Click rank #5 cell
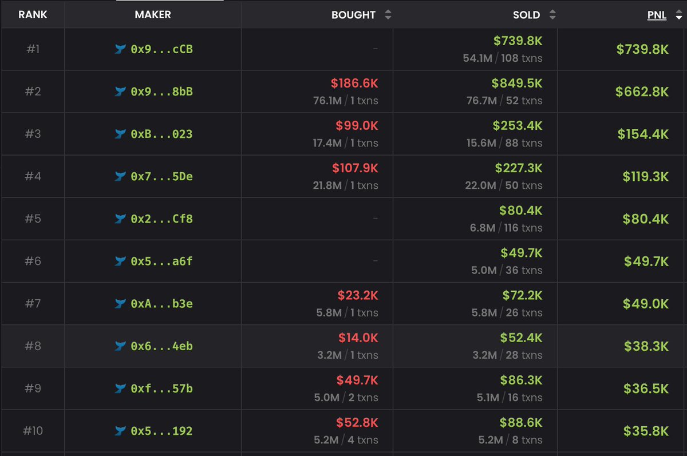The height and width of the screenshot is (456, 687). [33, 219]
